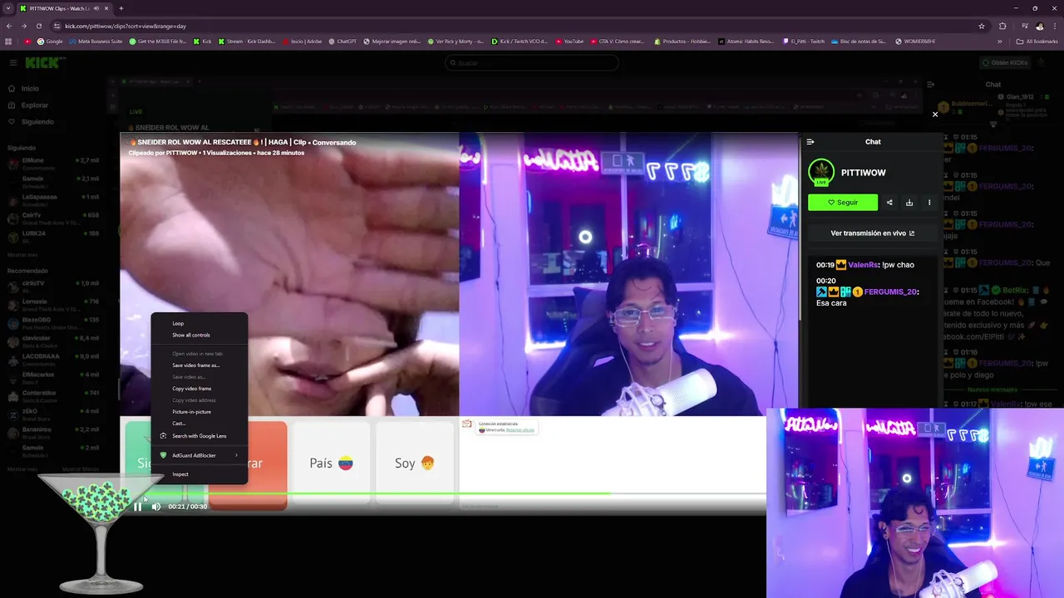Click the Soy button in the clip

point(415,463)
